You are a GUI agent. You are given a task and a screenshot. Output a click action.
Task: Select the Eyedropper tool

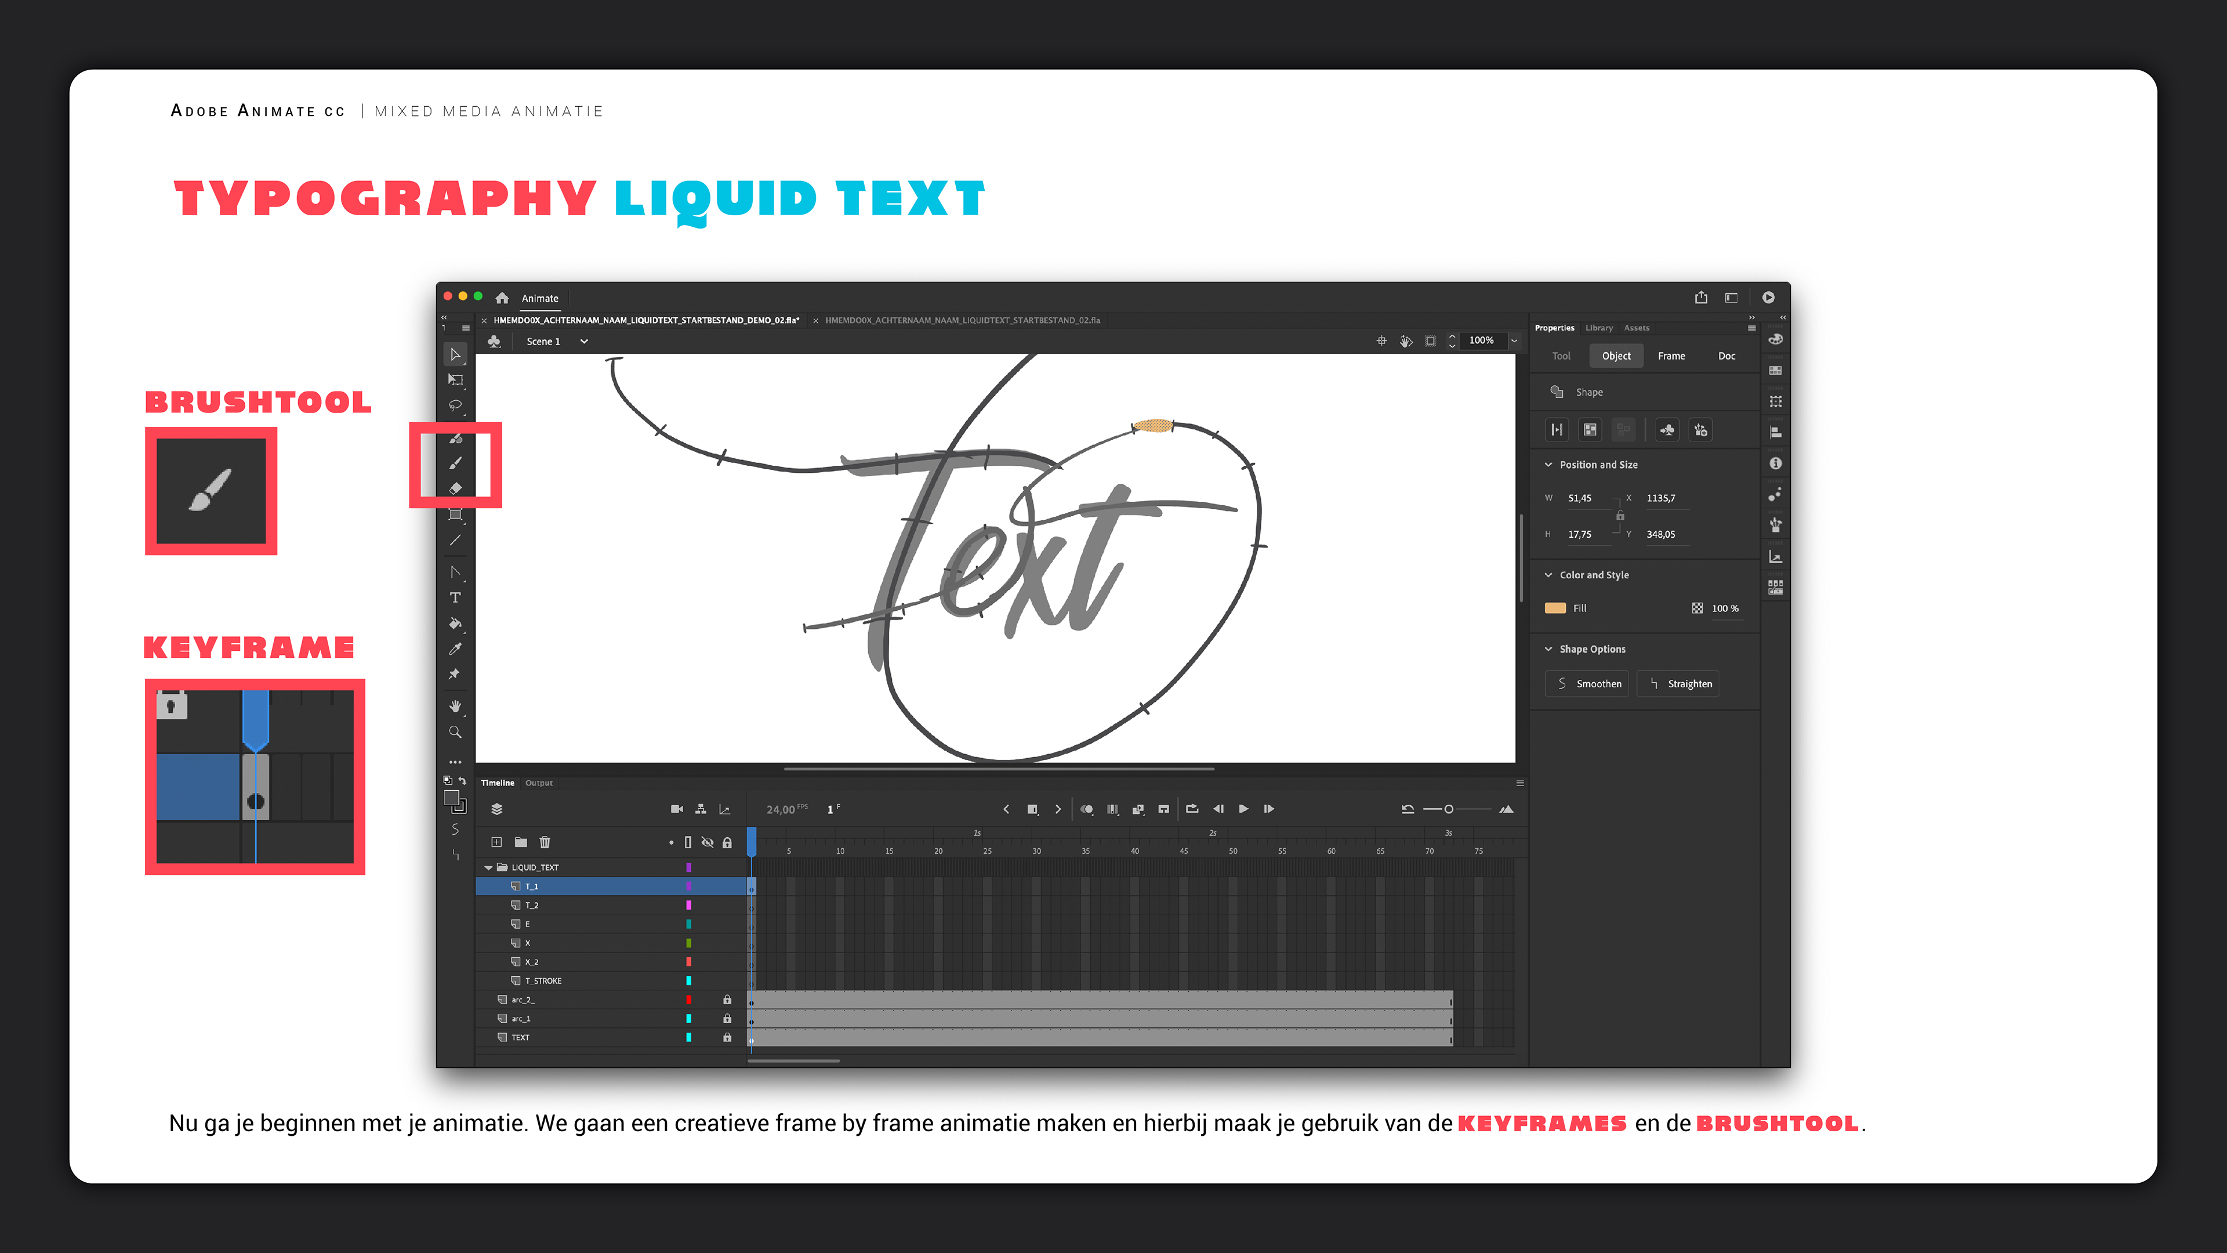click(x=456, y=649)
